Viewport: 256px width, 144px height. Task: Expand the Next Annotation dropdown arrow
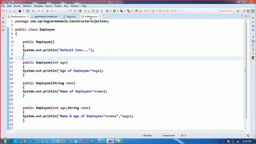(157, 11)
